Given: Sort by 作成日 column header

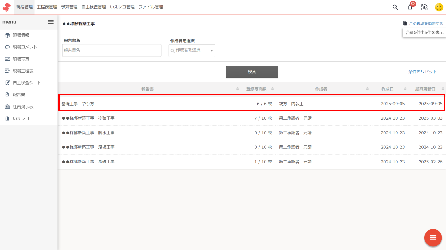Looking at the screenshot, I should coord(387,89).
